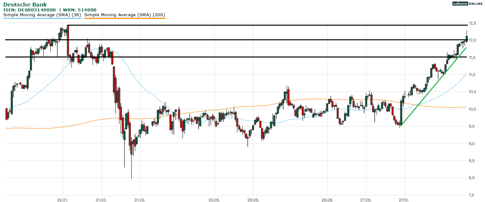Select the 29.06. date marker

(253, 199)
